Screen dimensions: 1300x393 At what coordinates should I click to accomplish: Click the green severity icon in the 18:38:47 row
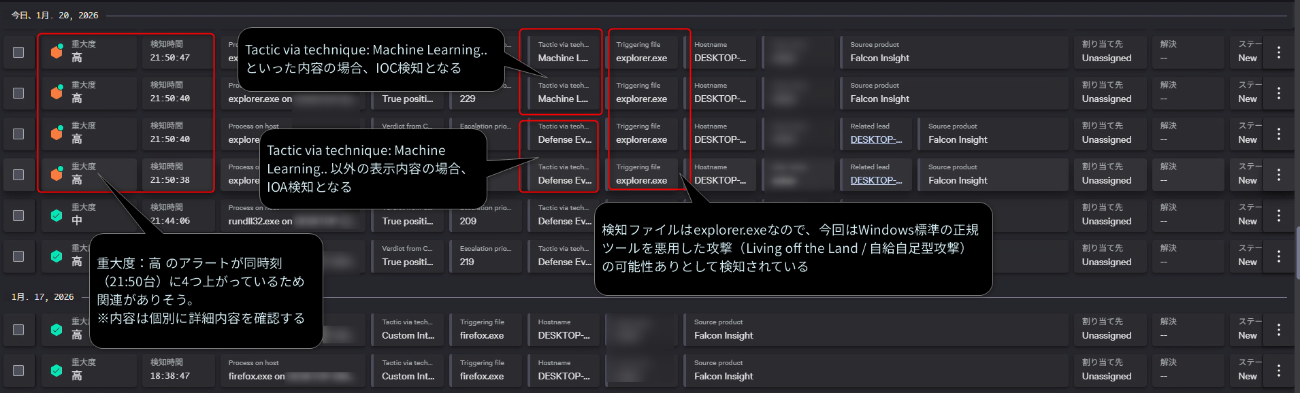tap(56, 370)
